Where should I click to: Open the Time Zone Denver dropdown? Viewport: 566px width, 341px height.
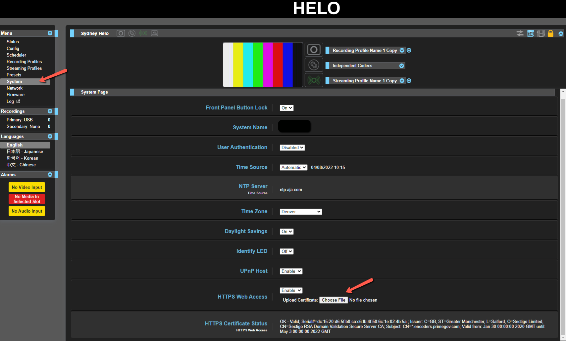301,212
